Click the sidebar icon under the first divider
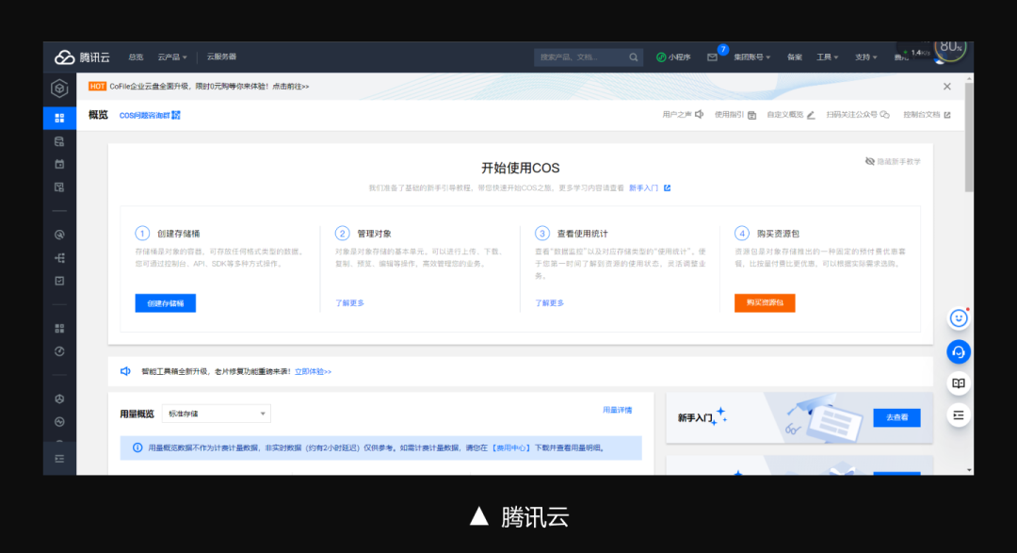The width and height of the screenshot is (1017, 553). [x=59, y=235]
